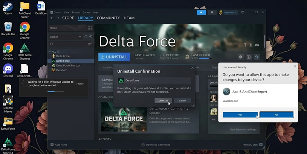Open the Doodto Meme desktop icon
Screen dimensions: 307x154
click(8, 104)
